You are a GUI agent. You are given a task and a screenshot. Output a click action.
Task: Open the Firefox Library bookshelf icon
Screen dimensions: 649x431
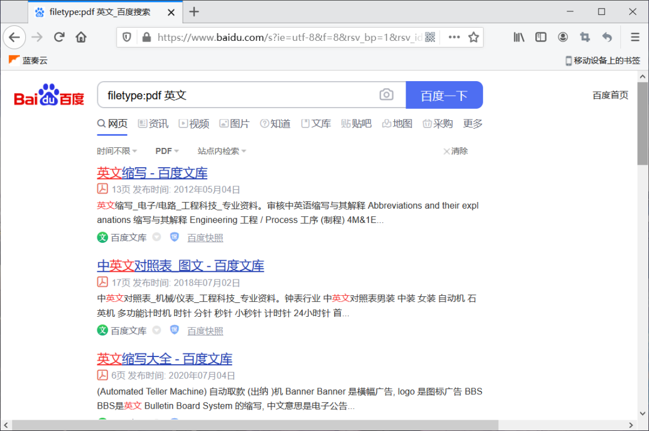519,37
